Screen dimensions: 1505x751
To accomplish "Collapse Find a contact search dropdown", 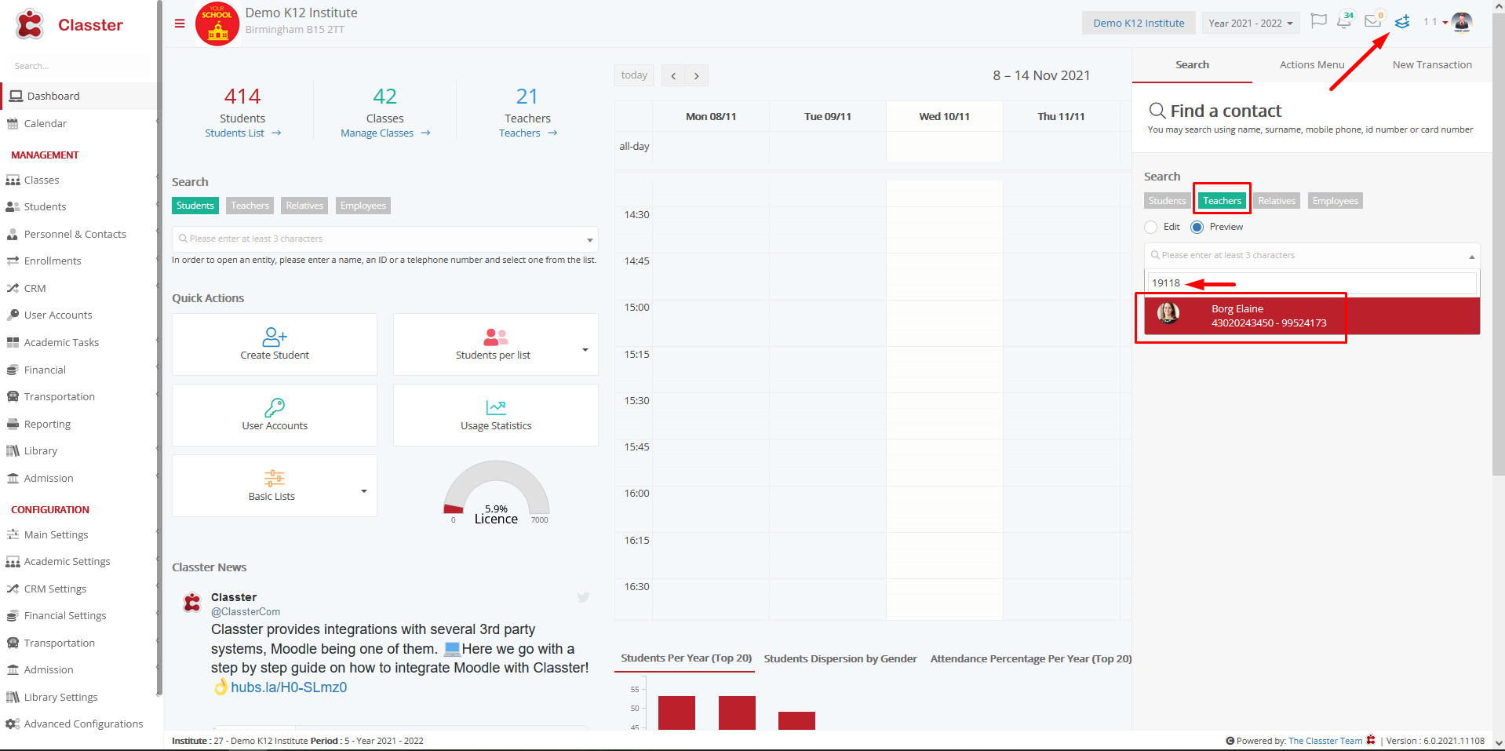I will pyautogui.click(x=1471, y=257).
